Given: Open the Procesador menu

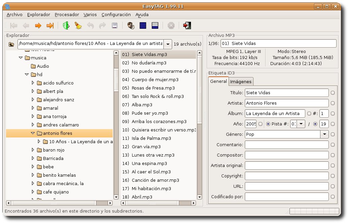Looking at the screenshot, I should 67,14.
